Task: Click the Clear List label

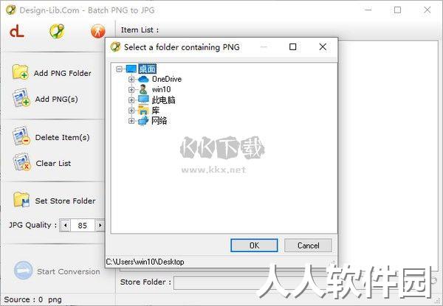Action: point(53,163)
